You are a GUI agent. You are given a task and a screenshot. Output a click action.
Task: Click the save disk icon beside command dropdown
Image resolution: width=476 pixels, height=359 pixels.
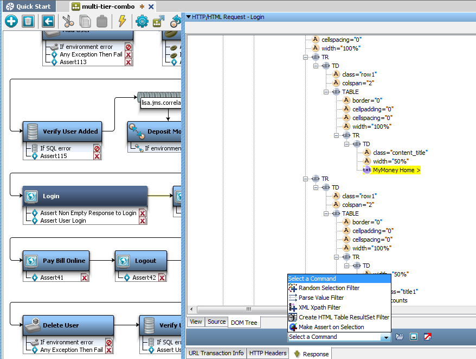tap(414, 337)
